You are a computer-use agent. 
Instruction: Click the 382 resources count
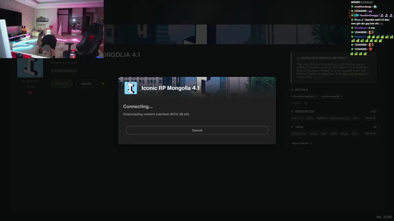pyautogui.click(x=373, y=111)
